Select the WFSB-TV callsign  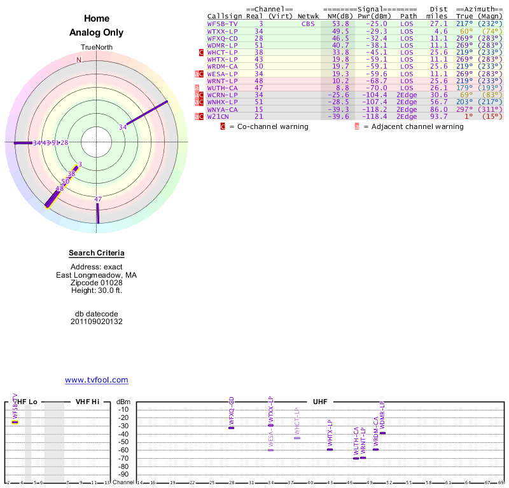pyautogui.click(x=222, y=24)
